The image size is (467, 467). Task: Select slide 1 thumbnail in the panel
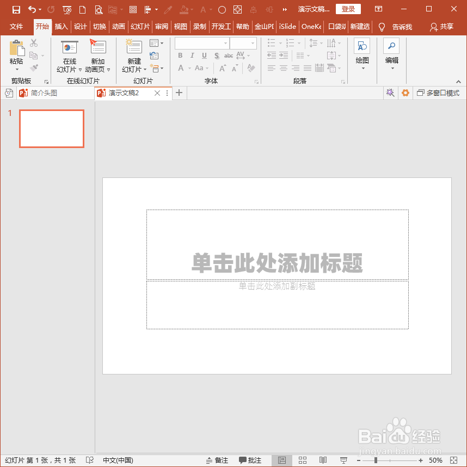point(52,128)
